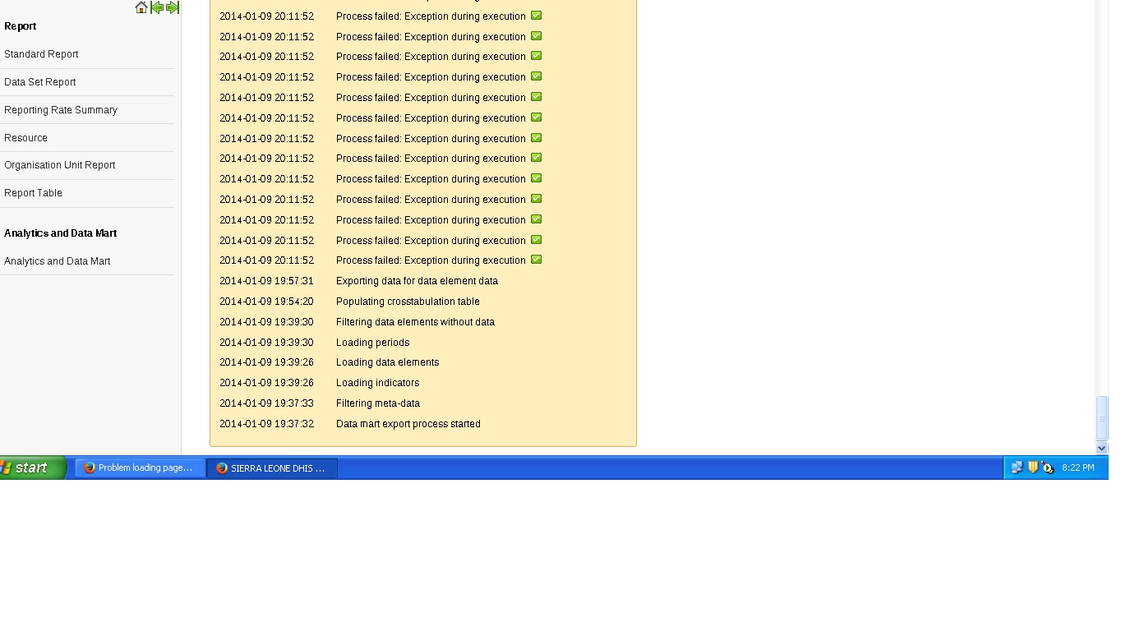Image resolution: width=1121 pixels, height=631 pixels.
Task: Click the 8:22 PM taskbar clock
Action: 1077,467
